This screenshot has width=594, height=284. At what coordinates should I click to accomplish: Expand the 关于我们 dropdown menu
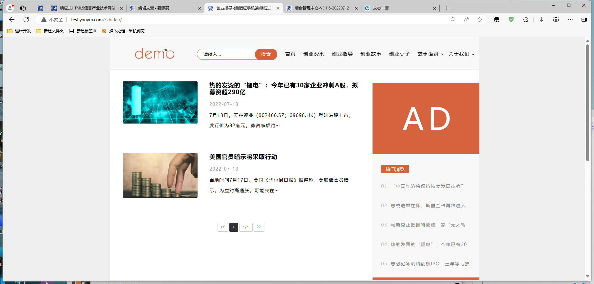pos(461,54)
